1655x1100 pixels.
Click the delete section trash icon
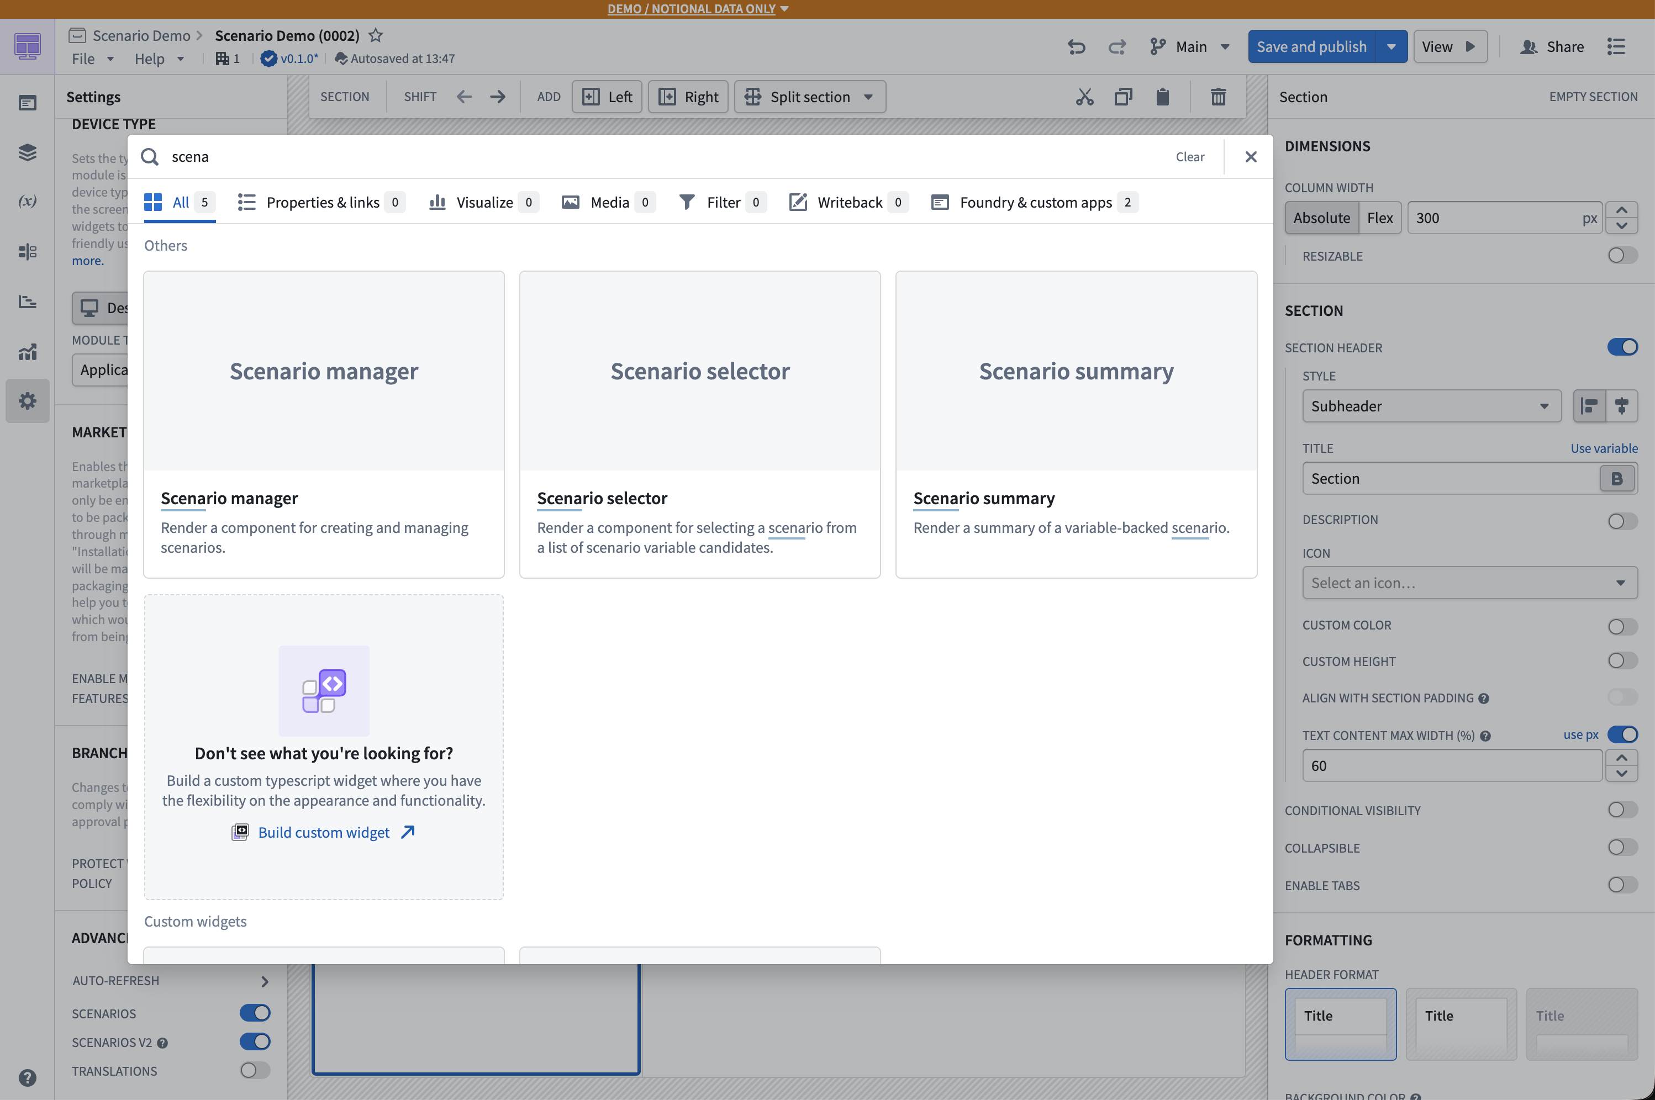(1218, 97)
